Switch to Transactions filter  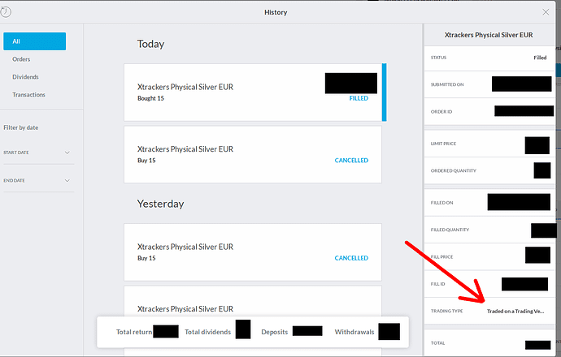click(x=28, y=95)
